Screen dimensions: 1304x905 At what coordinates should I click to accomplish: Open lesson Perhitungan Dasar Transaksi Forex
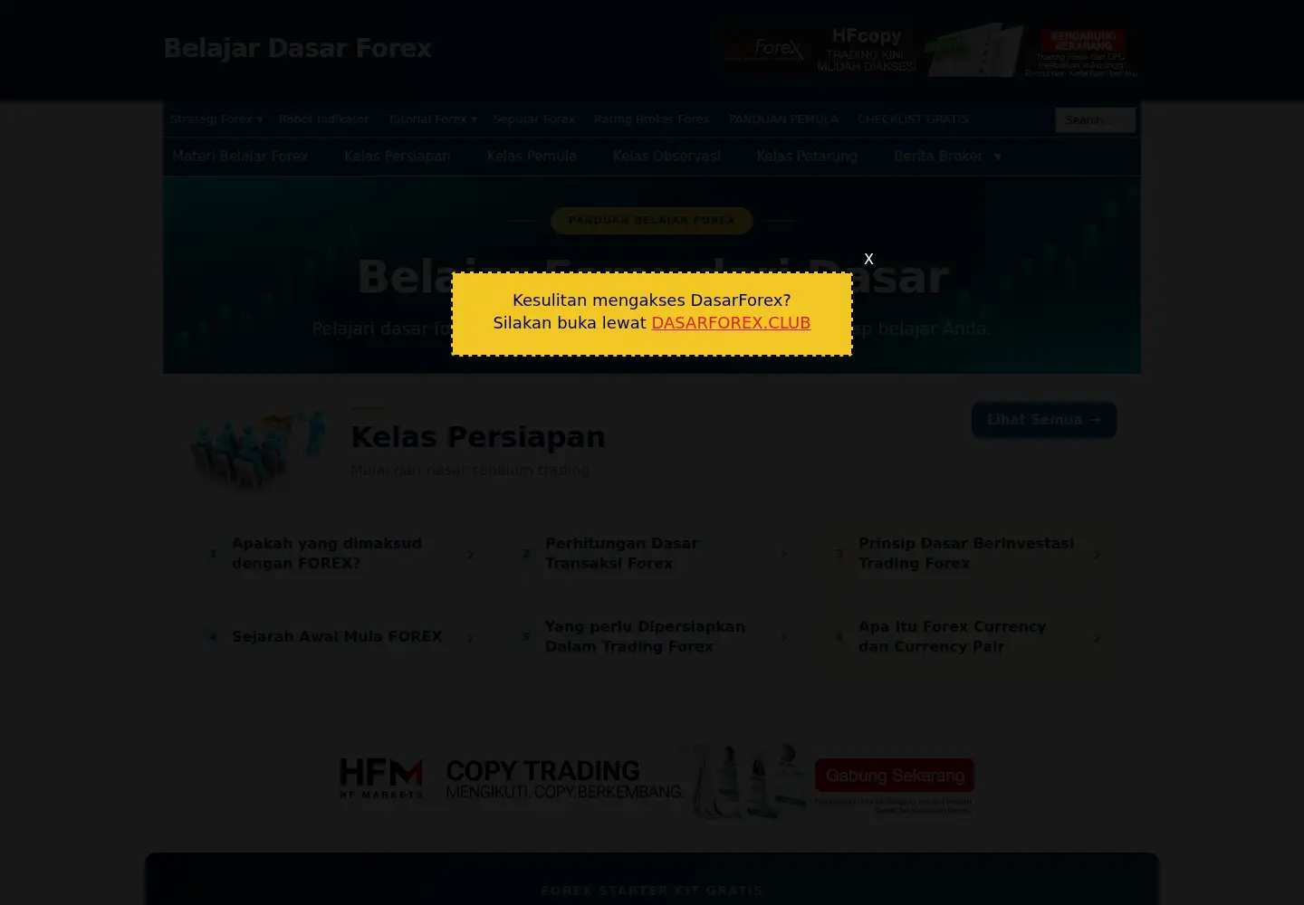pos(652,554)
